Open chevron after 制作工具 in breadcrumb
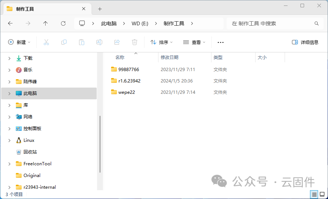Image resolution: width=328 pixels, height=199 pixels. point(192,23)
